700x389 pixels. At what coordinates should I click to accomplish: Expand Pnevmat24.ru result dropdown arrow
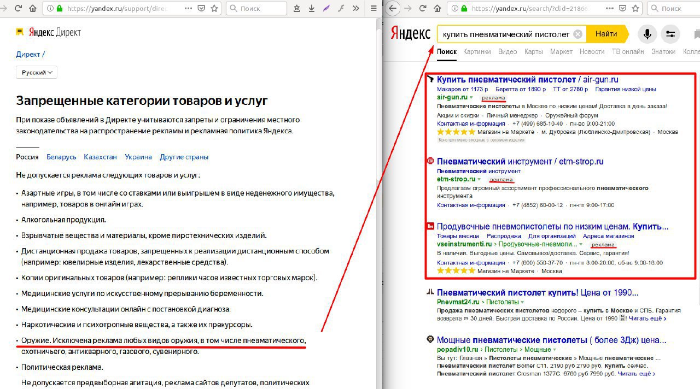click(522, 302)
